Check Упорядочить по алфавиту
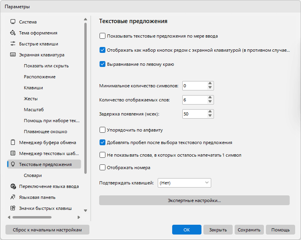Screen dimensions: 301x240 [102, 130]
